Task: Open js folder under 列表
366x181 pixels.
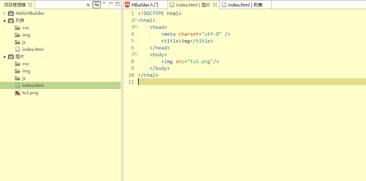Action: pos(24,42)
